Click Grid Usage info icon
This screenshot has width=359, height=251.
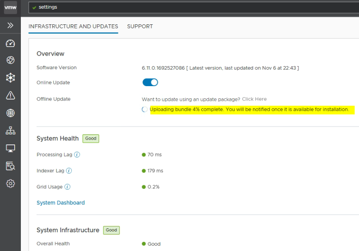[x=67, y=187]
